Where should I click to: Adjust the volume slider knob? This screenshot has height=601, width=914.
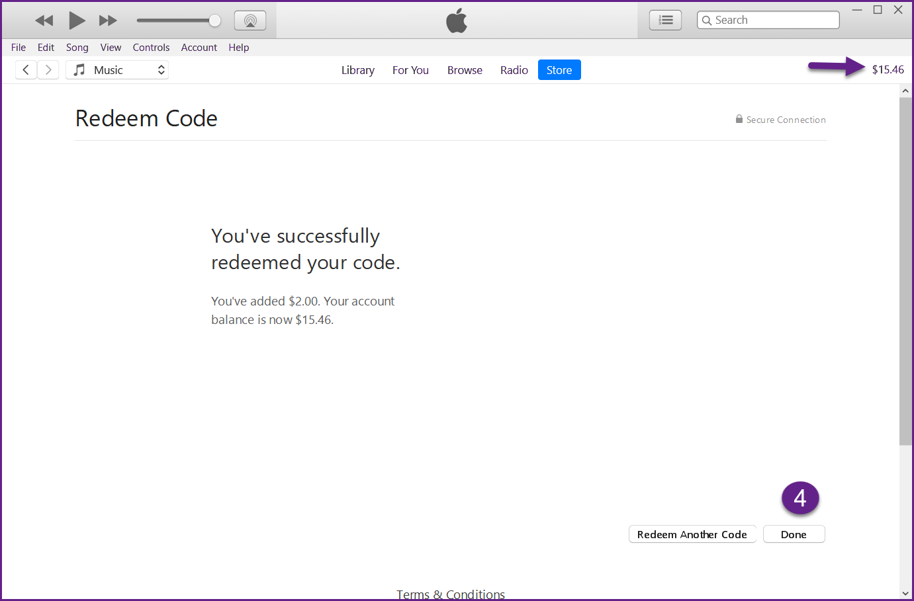click(214, 20)
